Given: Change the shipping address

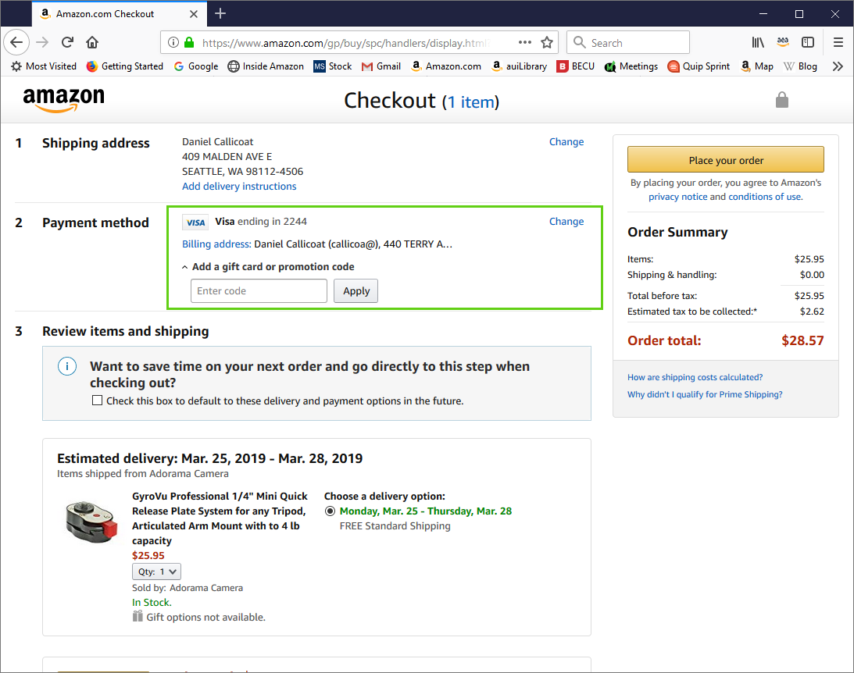Looking at the screenshot, I should click(566, 141).
